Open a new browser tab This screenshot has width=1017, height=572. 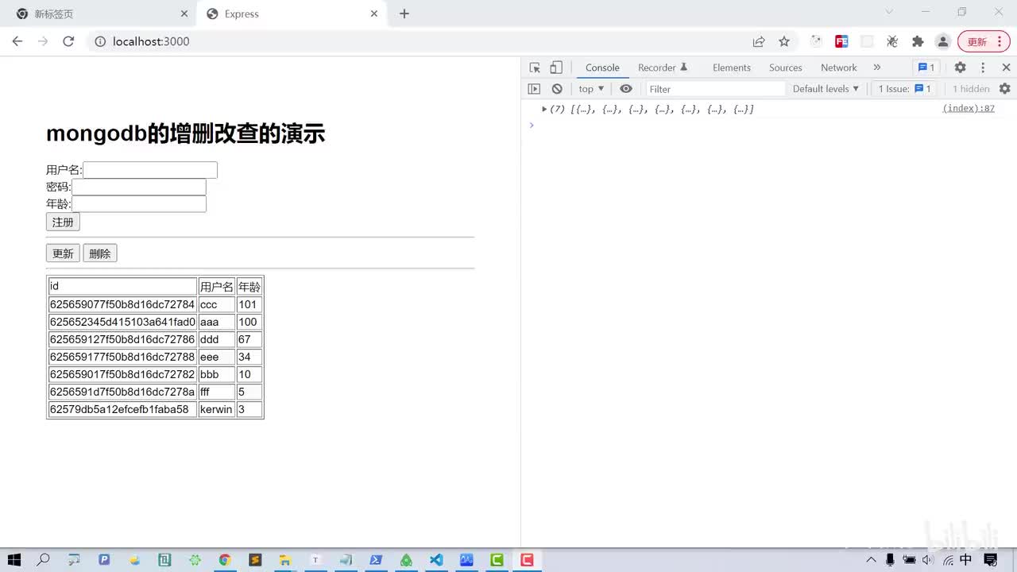404,14
